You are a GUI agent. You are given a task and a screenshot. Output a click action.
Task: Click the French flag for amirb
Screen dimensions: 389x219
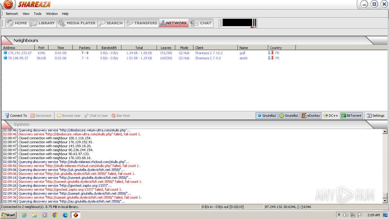tap(271, 58)
